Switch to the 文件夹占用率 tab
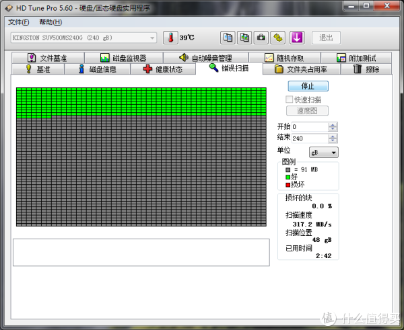Screen dimensions: 404x330 coord(302,69)
